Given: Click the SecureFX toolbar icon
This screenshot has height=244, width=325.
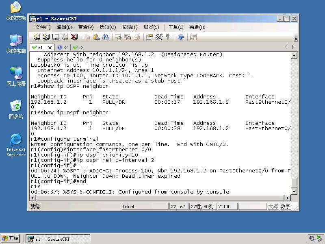Looking at the screenshot, I should (x=193, y=37).
